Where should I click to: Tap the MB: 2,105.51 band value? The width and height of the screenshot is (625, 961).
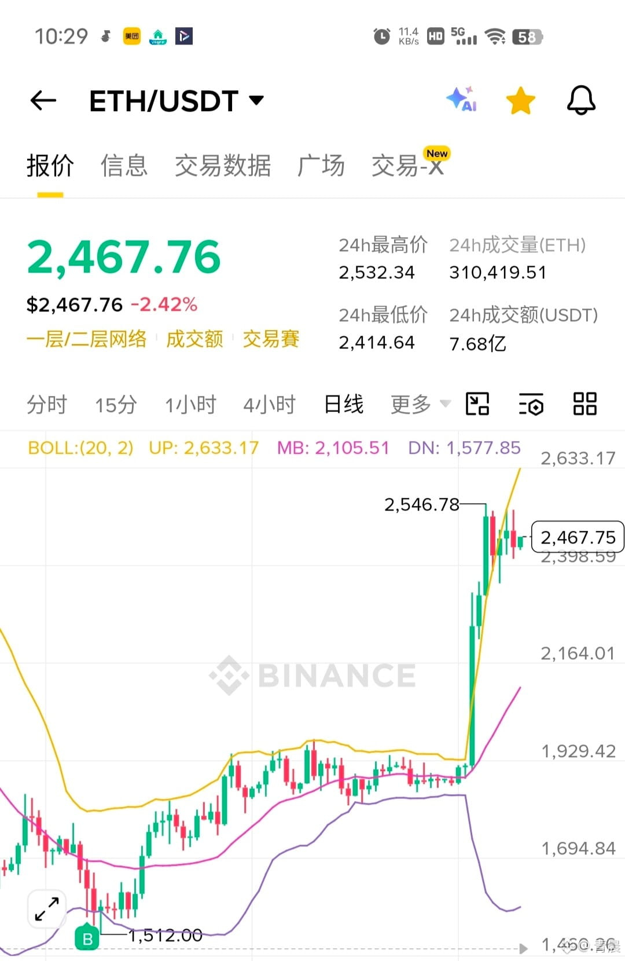coord(333,448)
